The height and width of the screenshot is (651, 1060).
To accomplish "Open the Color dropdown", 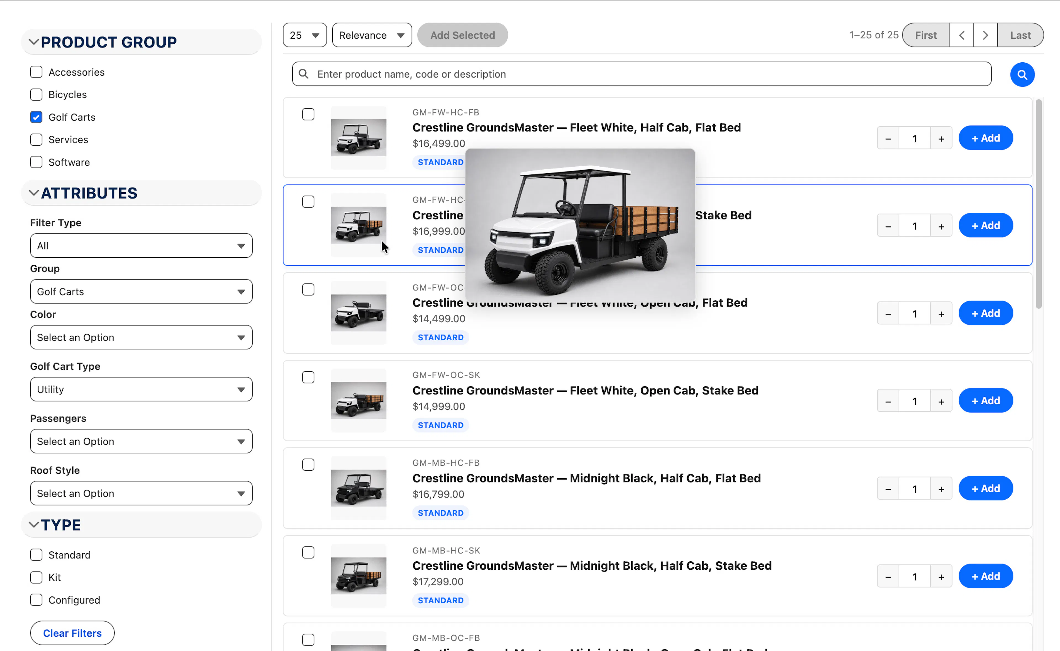I will (x=141, y=338).
